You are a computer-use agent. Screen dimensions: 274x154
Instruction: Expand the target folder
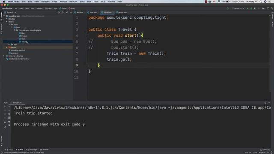point(7,47)
